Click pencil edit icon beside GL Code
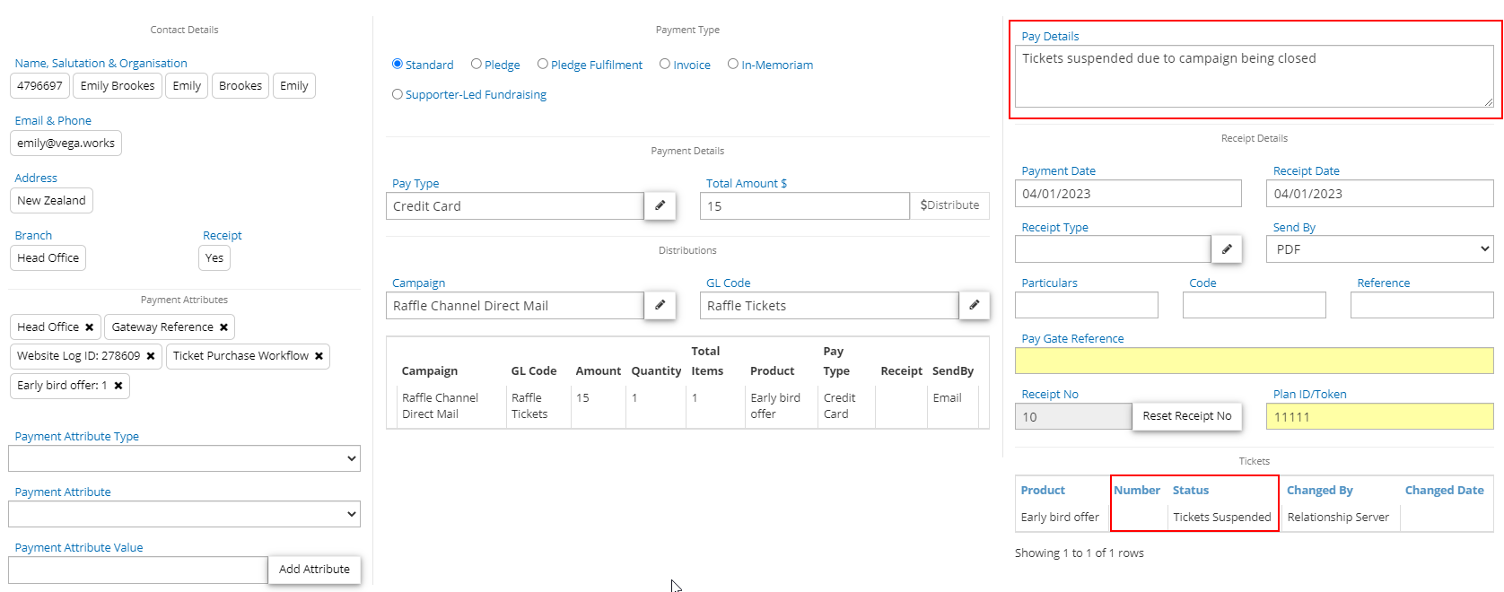The height and width of the screenshot is (592, 1504). (975, 305)
